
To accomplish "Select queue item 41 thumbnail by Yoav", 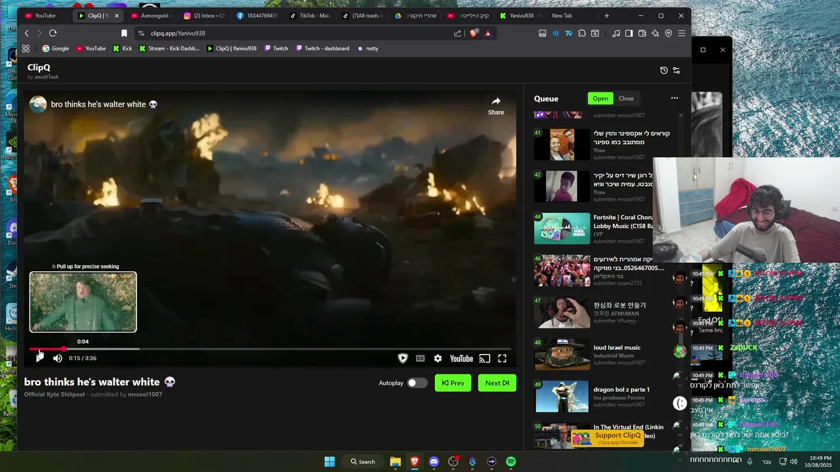I will coord(562,145).
